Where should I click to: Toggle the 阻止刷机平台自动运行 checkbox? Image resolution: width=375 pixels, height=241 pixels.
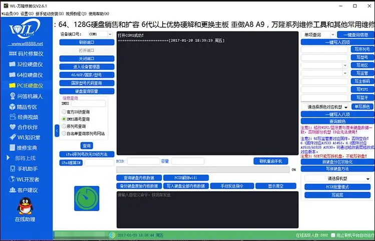[x=333, y=235]
